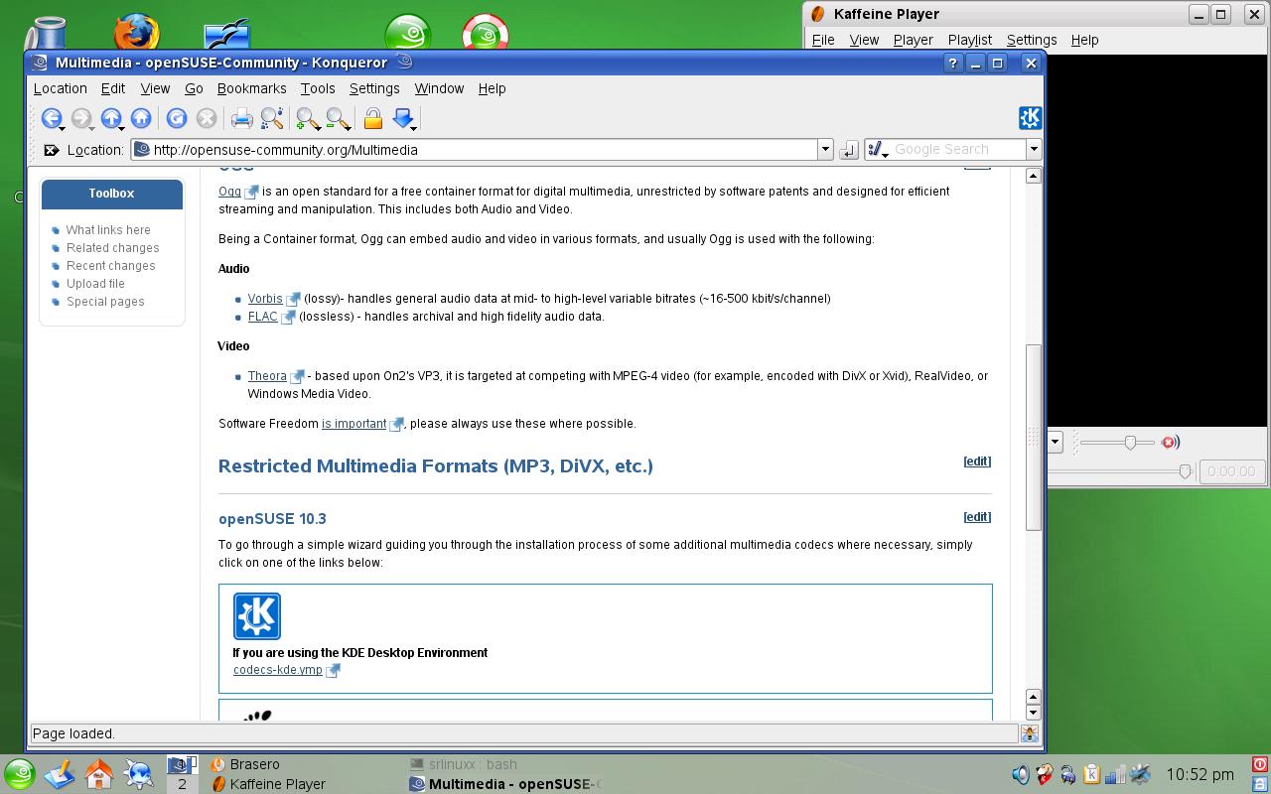Open the Go menu in Konqueror
Screen dimensions: 1271x794
194,88
